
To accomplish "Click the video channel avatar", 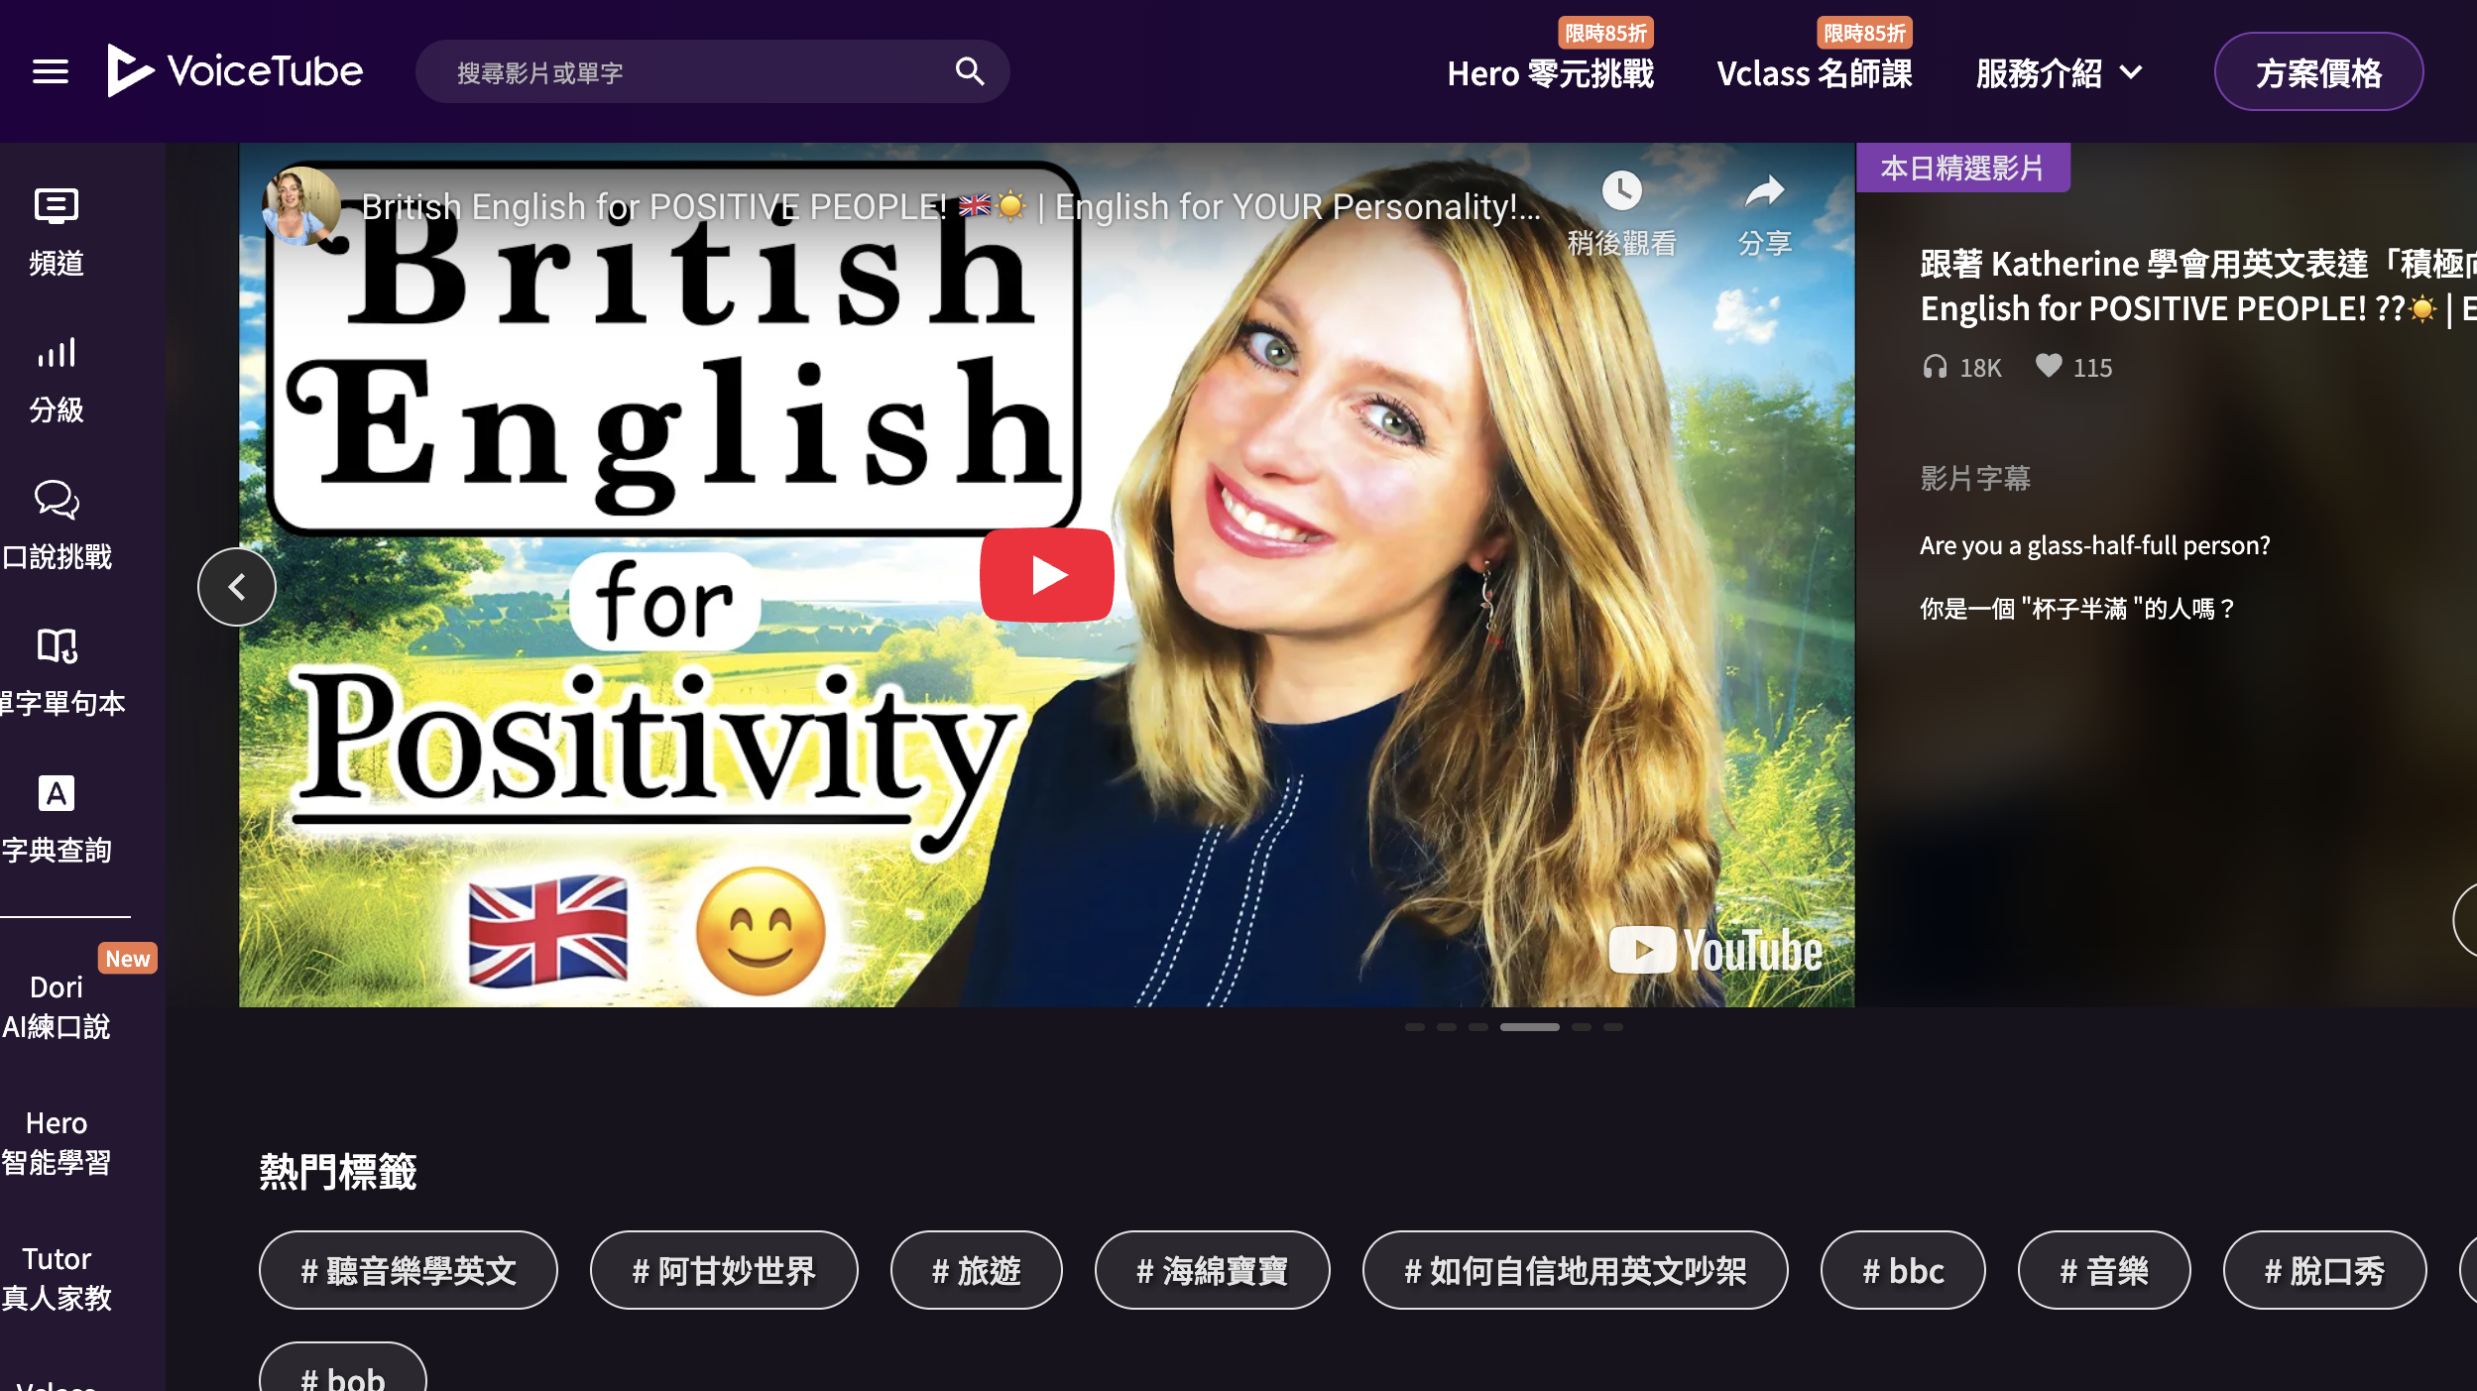I will pos(300,206).
